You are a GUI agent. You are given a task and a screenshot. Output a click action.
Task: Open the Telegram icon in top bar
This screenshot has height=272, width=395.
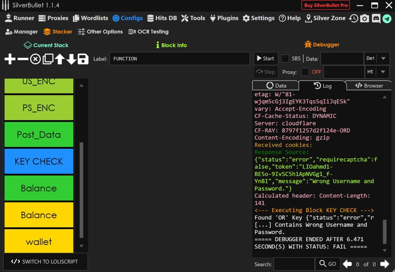point(387,19)
